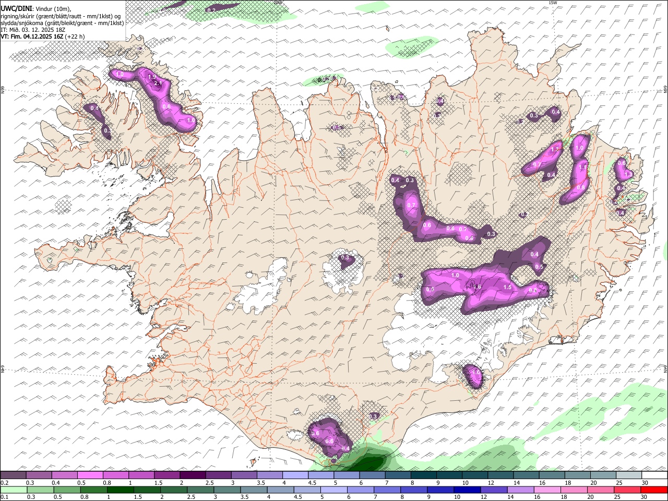
Task: Click the light grey 25 snow swatch
Action: point(628,475)
